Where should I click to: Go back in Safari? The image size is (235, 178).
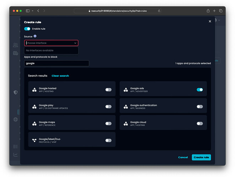pos(38,11)
